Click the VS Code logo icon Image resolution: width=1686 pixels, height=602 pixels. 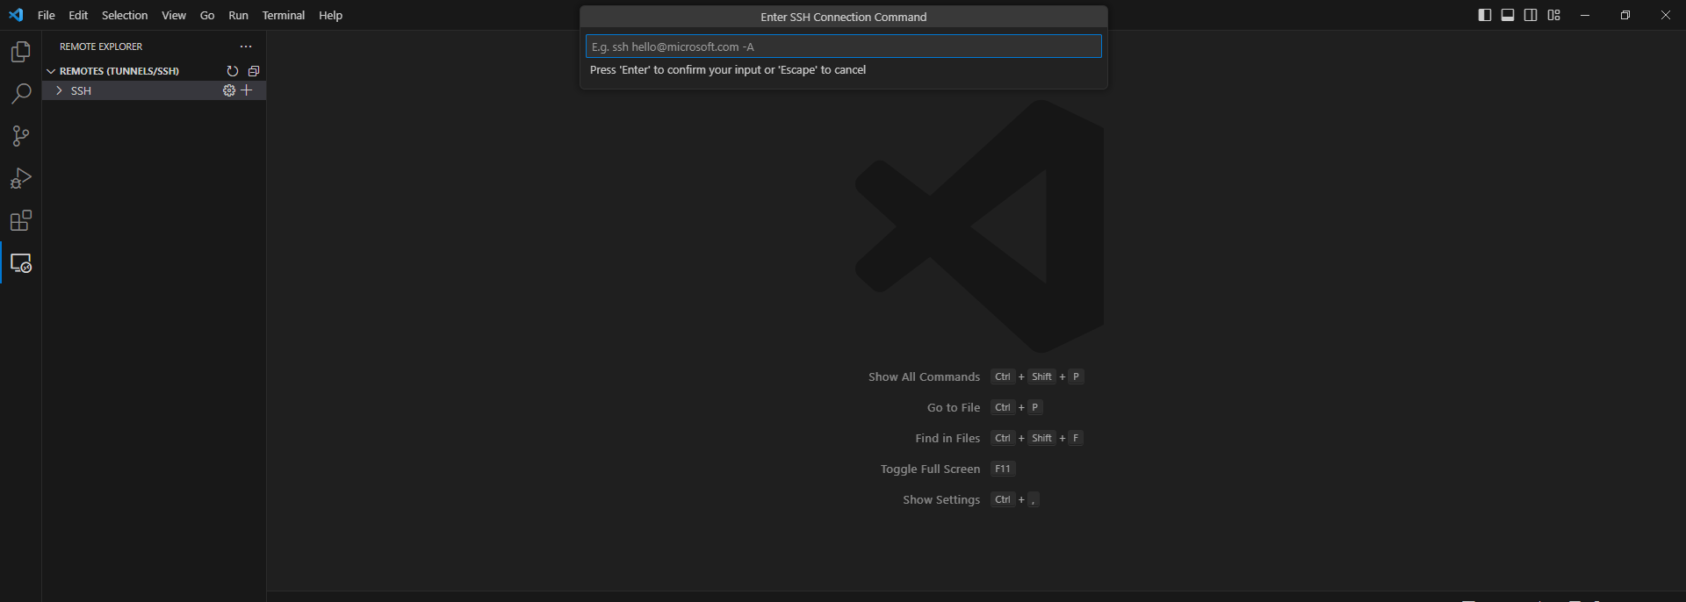[16, 15]
